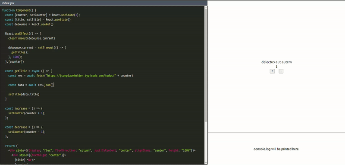Click the 'return (' line in editor
This screenshot has width=345, height=165.
(11, 146)
